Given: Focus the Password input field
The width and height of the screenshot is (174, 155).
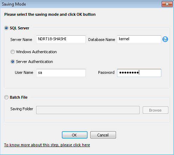Looking at the screenshot, I should [139, 73].
